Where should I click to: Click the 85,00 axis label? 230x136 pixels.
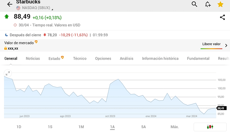click(221, 114)
